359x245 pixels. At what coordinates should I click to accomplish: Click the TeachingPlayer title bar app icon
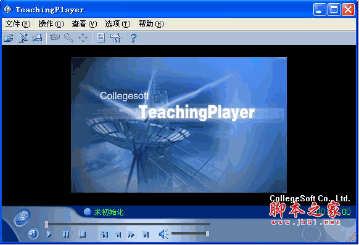[x=7, y=9]
